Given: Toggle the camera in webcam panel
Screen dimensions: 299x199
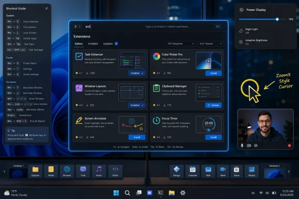Looking at the screenshot, I should (x=249, y=146).
